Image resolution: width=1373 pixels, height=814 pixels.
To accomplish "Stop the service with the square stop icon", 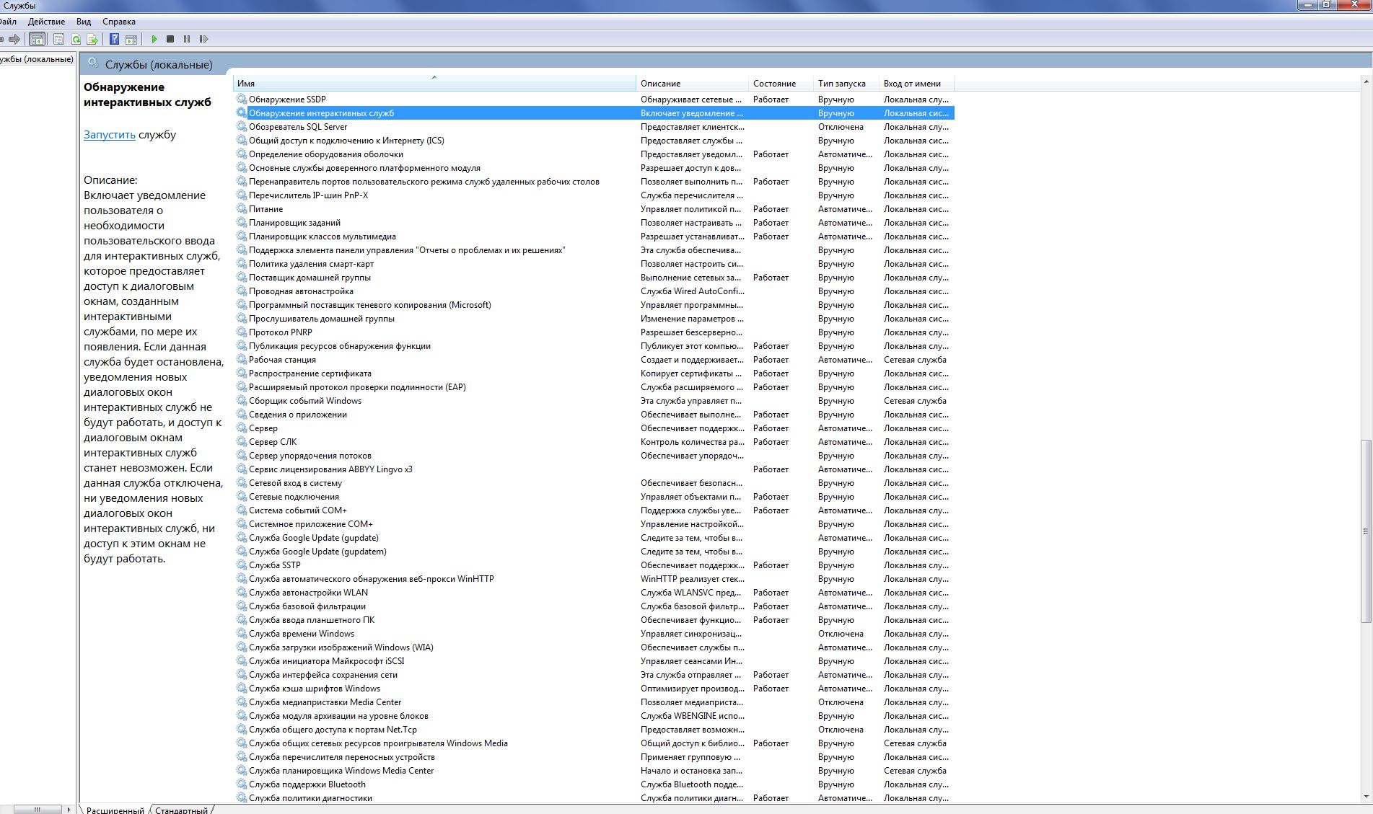I will pyautogui.click(x=170, y=39).
